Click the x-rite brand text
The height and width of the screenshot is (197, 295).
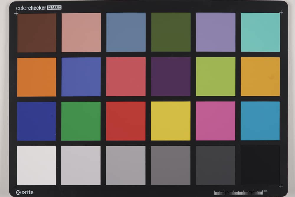point(27,192)
